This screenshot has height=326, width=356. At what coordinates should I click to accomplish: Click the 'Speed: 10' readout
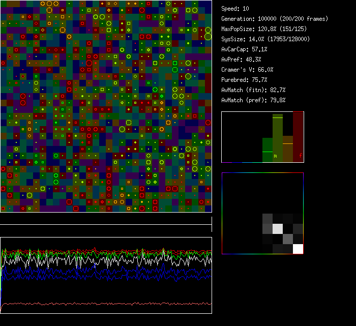coord(235,9)
